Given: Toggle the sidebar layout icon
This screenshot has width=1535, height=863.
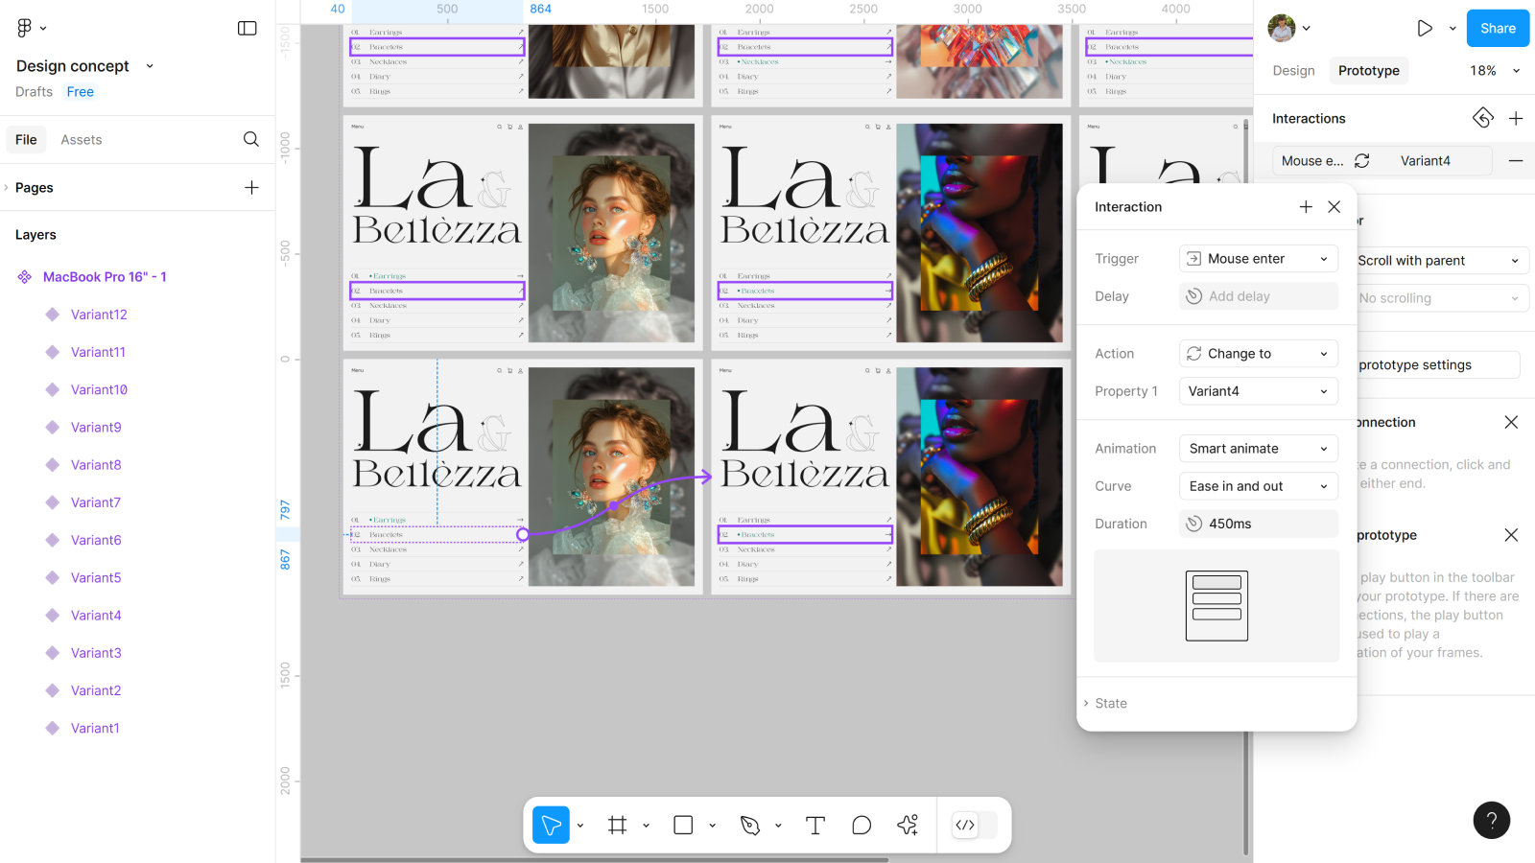Looking at the screenshot, I should pyautogui.click(x=248, y=28).
